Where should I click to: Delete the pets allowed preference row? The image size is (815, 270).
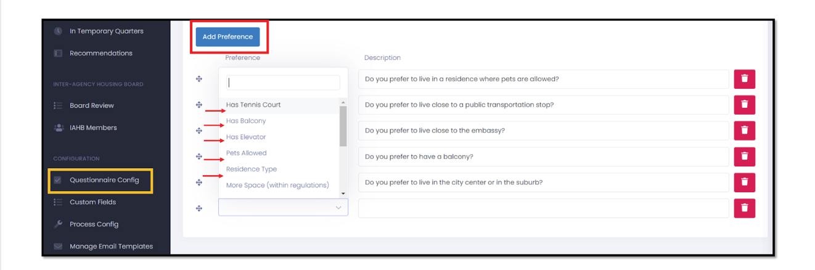[x=744, y=79]
